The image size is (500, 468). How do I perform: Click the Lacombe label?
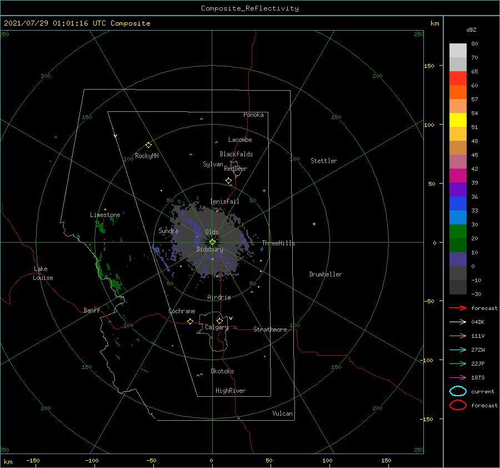[x=240, y=140]
